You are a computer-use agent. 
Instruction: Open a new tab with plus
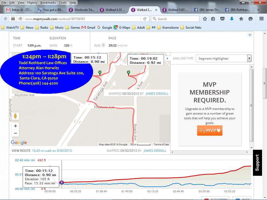(x=258, y=10)
